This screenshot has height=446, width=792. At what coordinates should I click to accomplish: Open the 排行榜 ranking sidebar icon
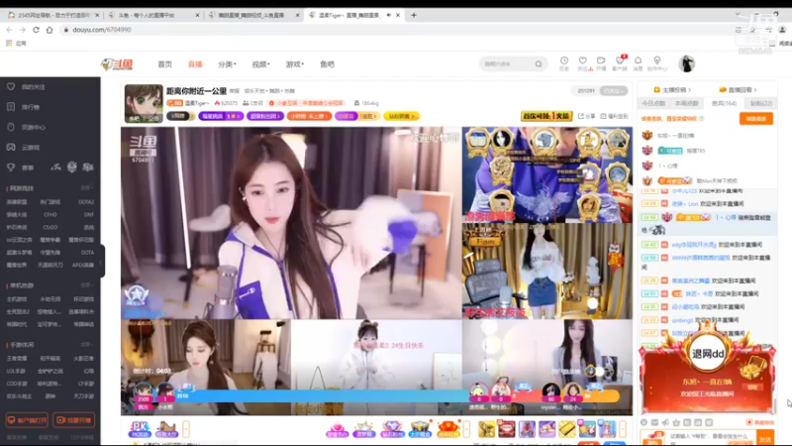(x=11, y=107)
